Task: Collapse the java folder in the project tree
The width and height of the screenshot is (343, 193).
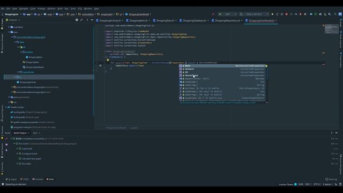Action: [9, 32]
